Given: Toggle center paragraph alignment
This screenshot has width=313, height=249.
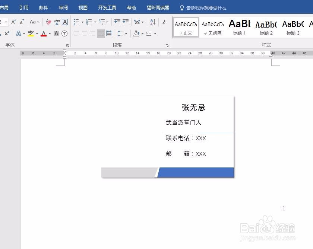Looking at the screenshot, I should (x=85, y=34).
